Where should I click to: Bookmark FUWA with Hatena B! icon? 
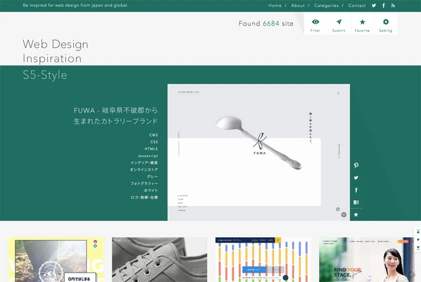click(x=356, y=202)
